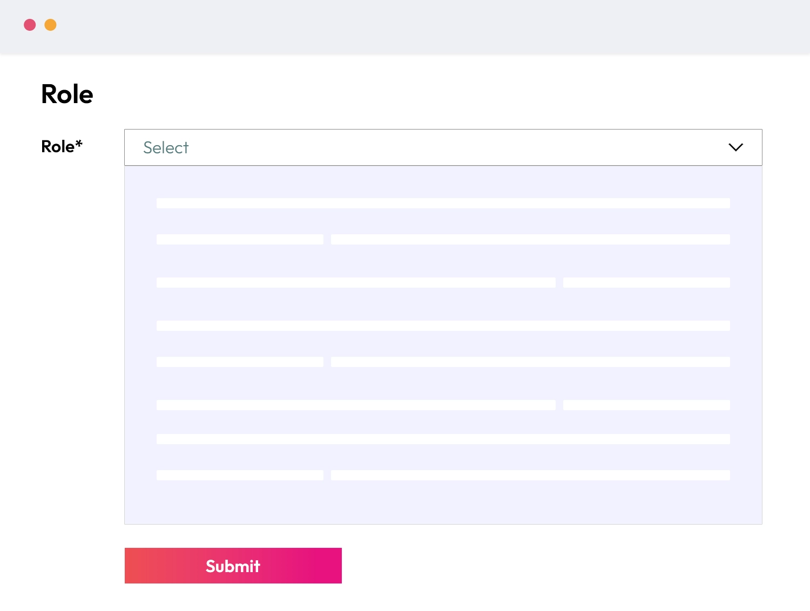Click the orange dot in the title bar
The image size is (810, 611).
click(50, 25)
